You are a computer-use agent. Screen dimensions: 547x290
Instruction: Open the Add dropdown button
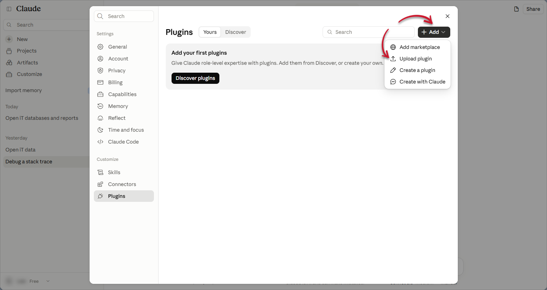(x=434, y=32)
